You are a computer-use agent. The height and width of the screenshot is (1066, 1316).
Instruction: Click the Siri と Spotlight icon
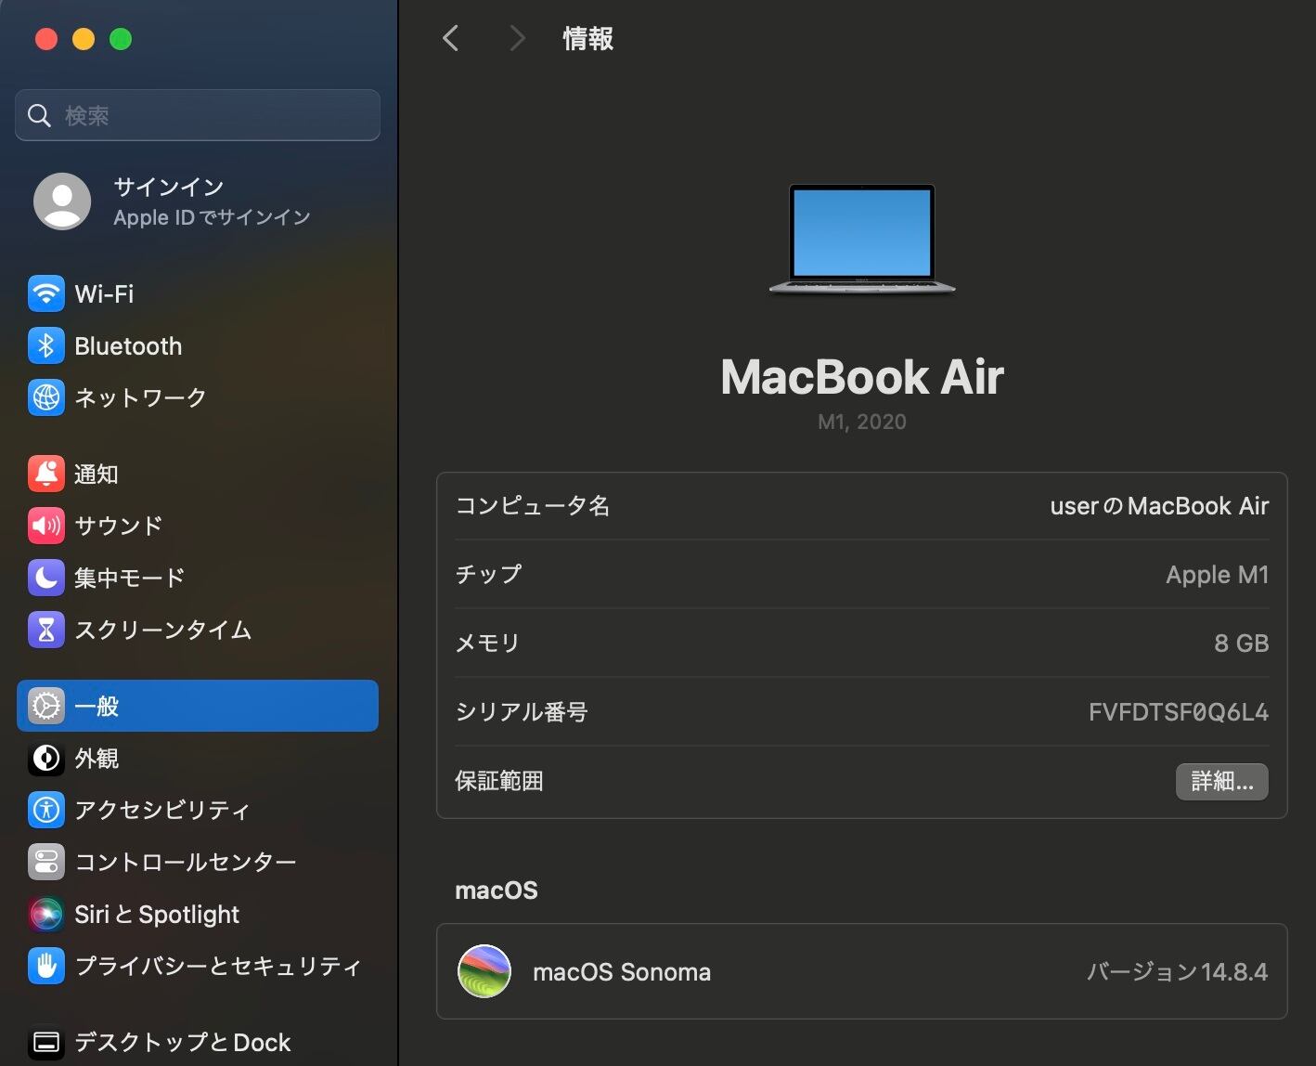tap(45, 915)
